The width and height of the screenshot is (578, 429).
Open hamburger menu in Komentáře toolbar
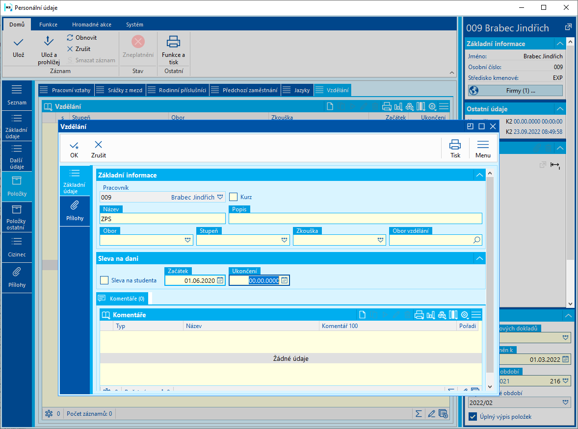click(x=476, y=315)
